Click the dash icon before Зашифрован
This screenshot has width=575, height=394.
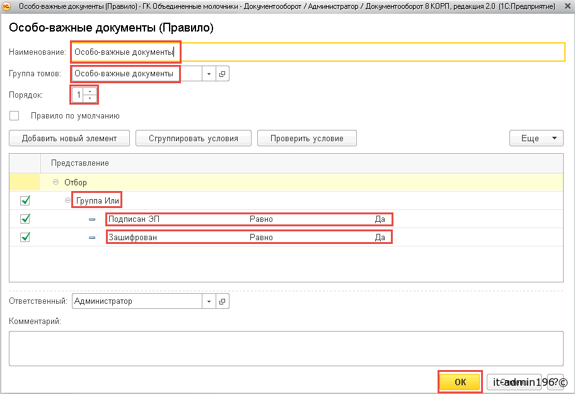pos(92,238)
